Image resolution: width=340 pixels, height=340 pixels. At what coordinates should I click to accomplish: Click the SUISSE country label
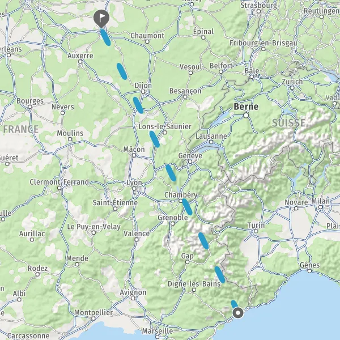[288, 123]
